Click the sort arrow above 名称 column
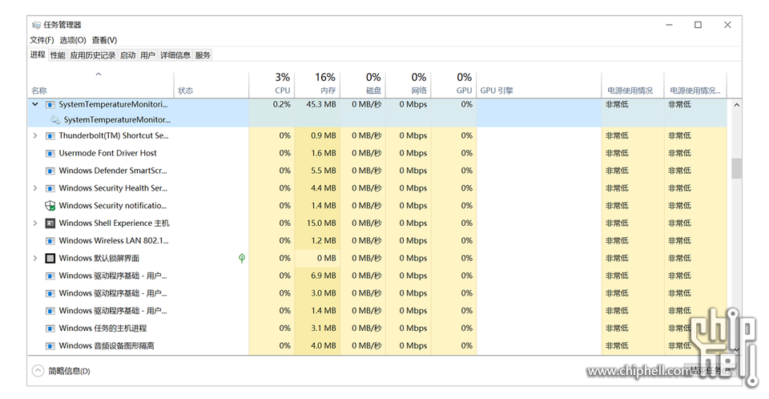The width and height of the screenshot is (769, 399). tap(99, 74)
